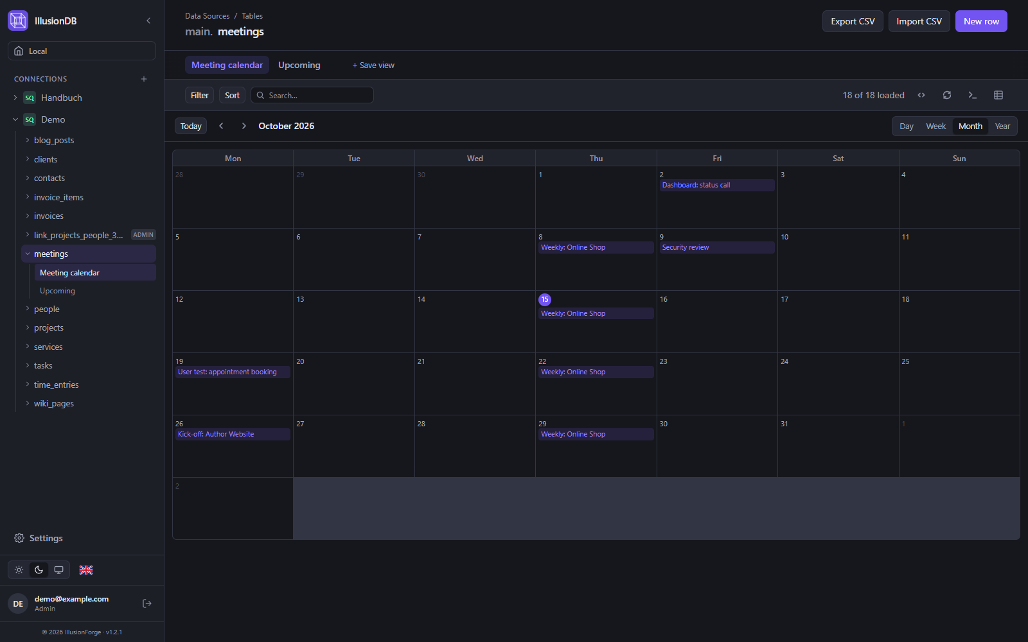
Task: Open the Upcoming view tab
Action: tap(299, 65)
